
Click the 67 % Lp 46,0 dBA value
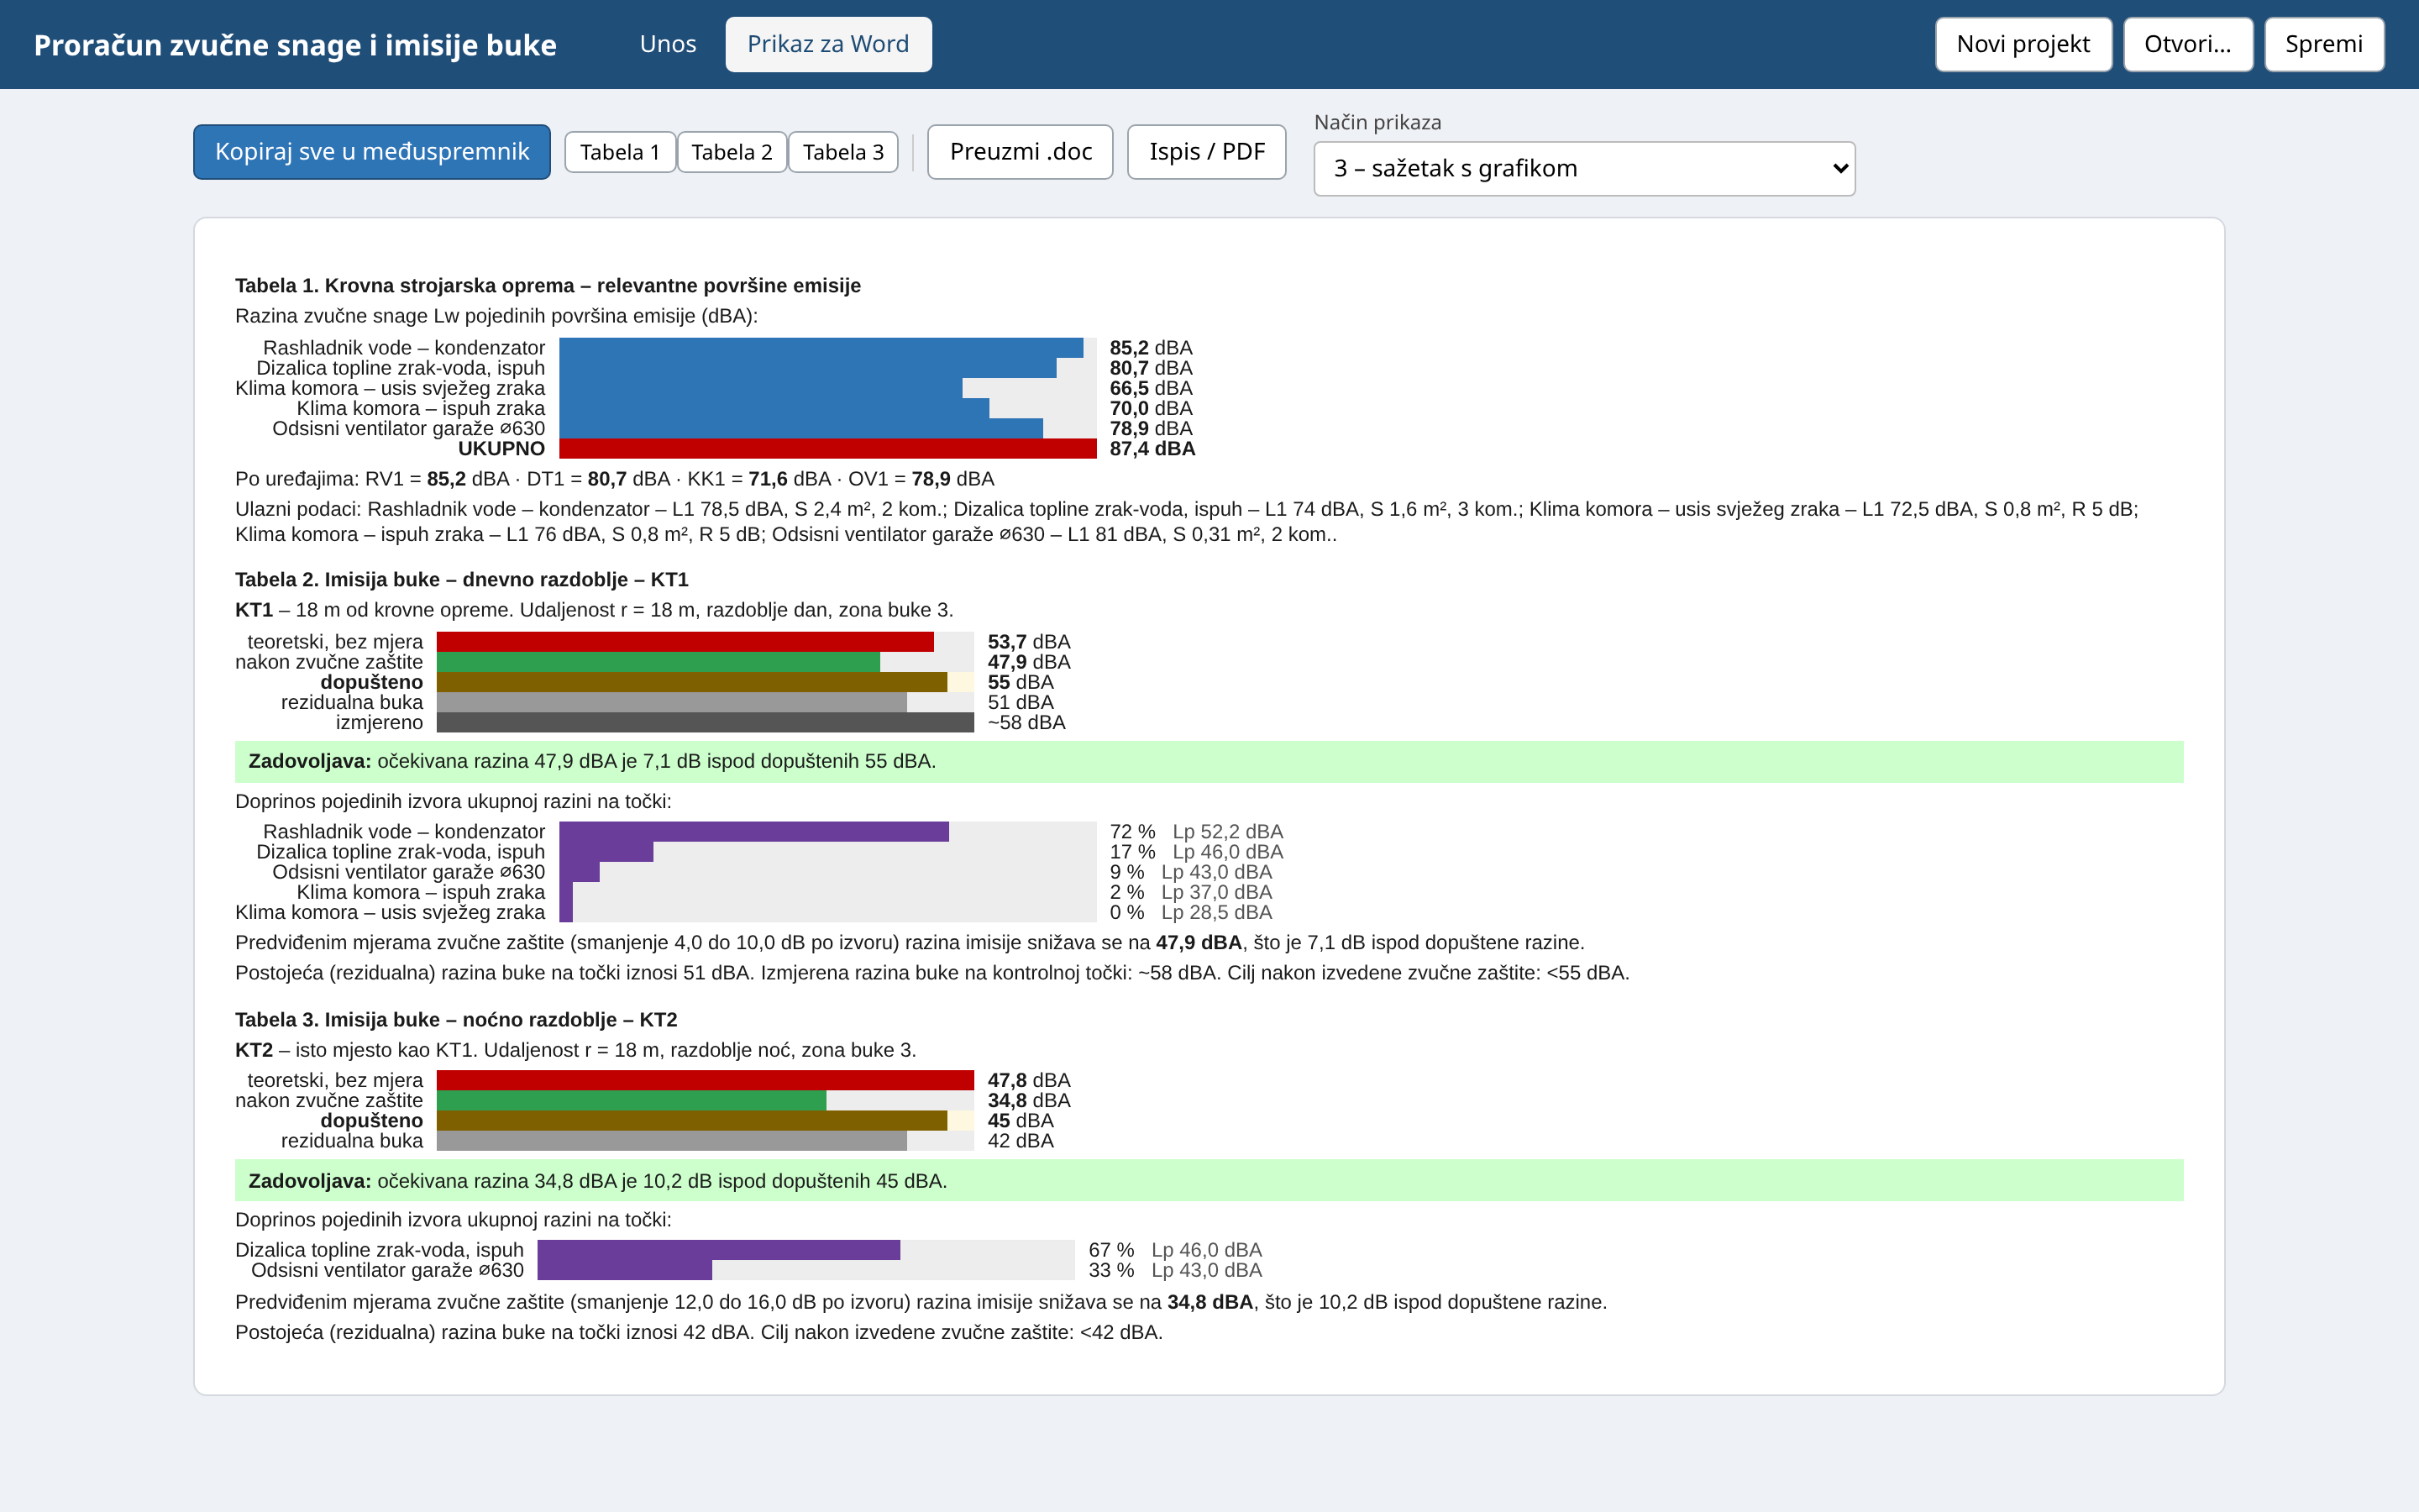click(1176, 1250)
